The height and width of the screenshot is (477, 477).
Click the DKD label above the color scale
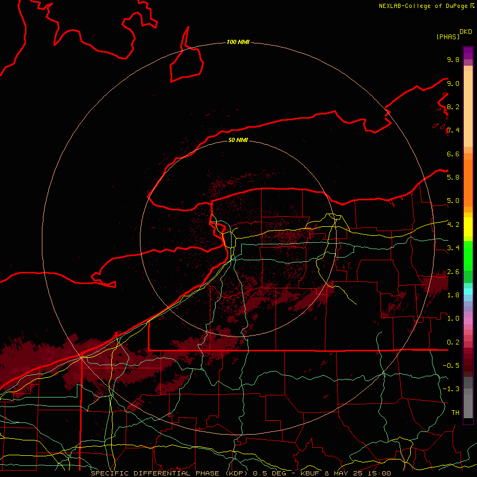coord(466,32)
